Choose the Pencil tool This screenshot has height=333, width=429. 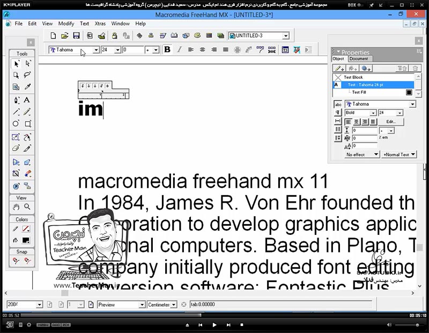(27, 112)
